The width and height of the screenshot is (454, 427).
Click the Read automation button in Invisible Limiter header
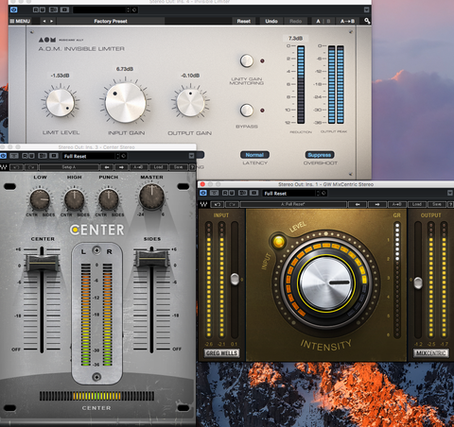[x=36, y=9]
